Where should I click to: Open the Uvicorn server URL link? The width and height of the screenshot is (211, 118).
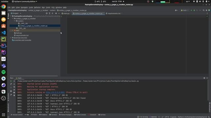55,92
